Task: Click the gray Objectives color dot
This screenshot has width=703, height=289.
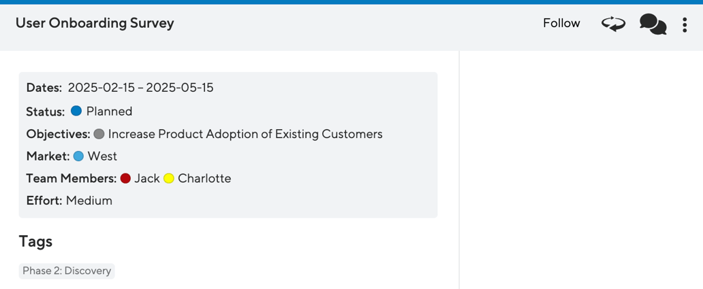Action: tap(99, 134)
